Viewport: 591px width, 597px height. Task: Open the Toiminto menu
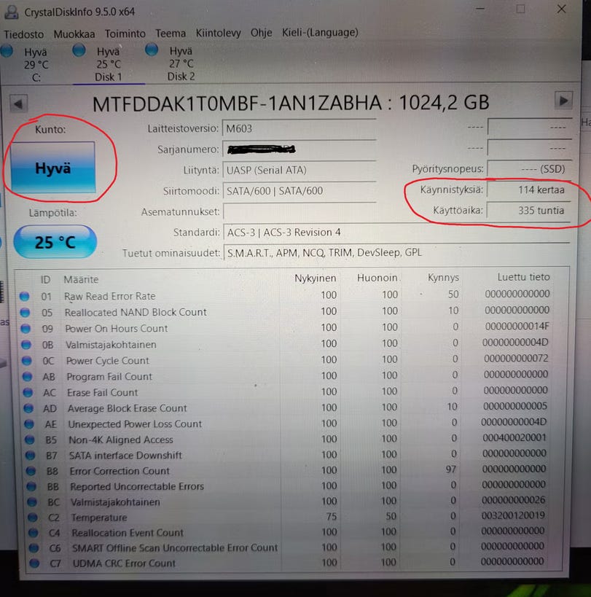(125, 34)
